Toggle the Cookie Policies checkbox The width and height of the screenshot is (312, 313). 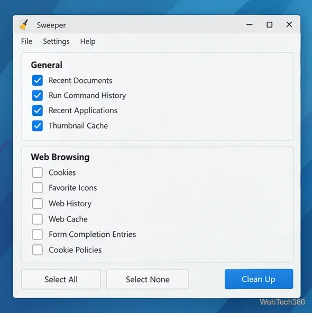pos(38,250)
